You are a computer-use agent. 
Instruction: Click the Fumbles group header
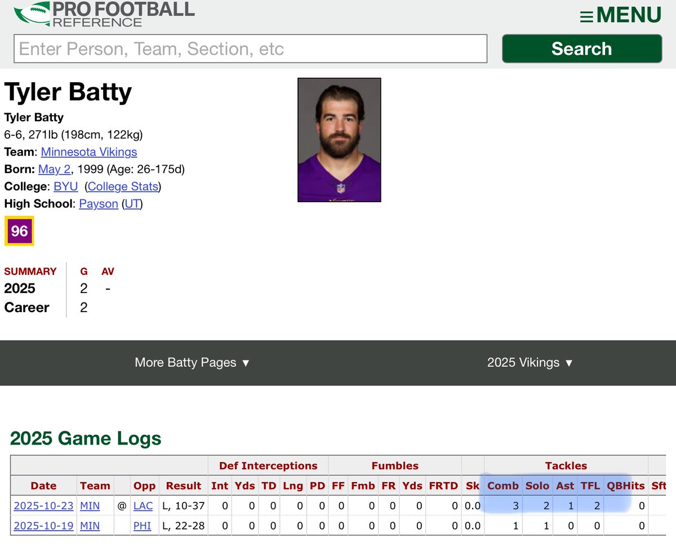[x=395, y=466]
